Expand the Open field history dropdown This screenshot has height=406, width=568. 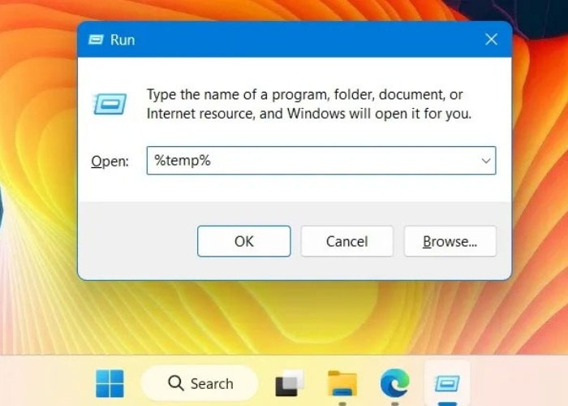pyautogui.click(x=486, y=161)
